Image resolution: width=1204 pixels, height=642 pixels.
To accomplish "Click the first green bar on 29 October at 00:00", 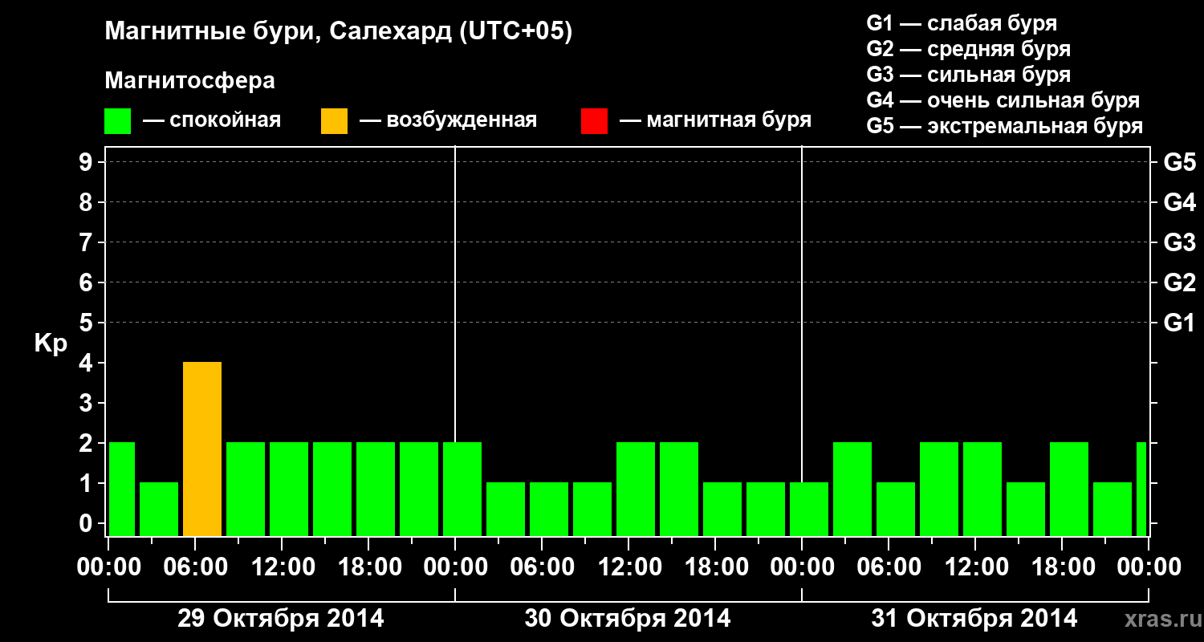I will tap(121, 490).
